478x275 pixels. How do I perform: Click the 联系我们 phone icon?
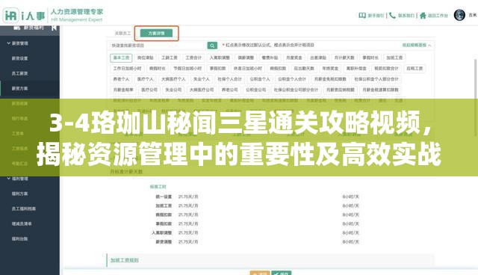(392, 15)
